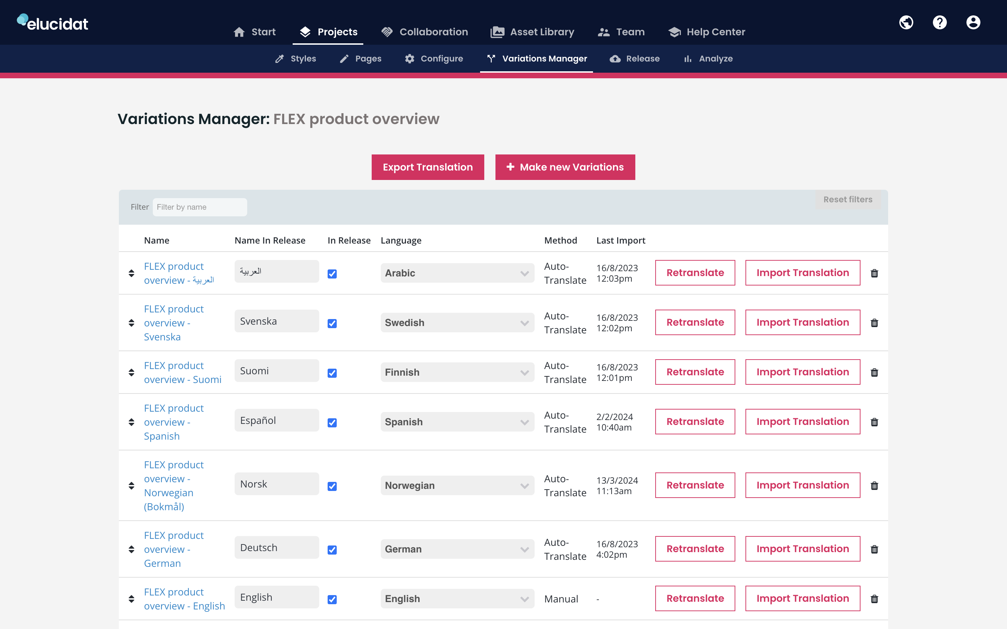Click the Release cloud upload icon
The height and width of the screenshot is (629, 1007).
click(615, 59)
